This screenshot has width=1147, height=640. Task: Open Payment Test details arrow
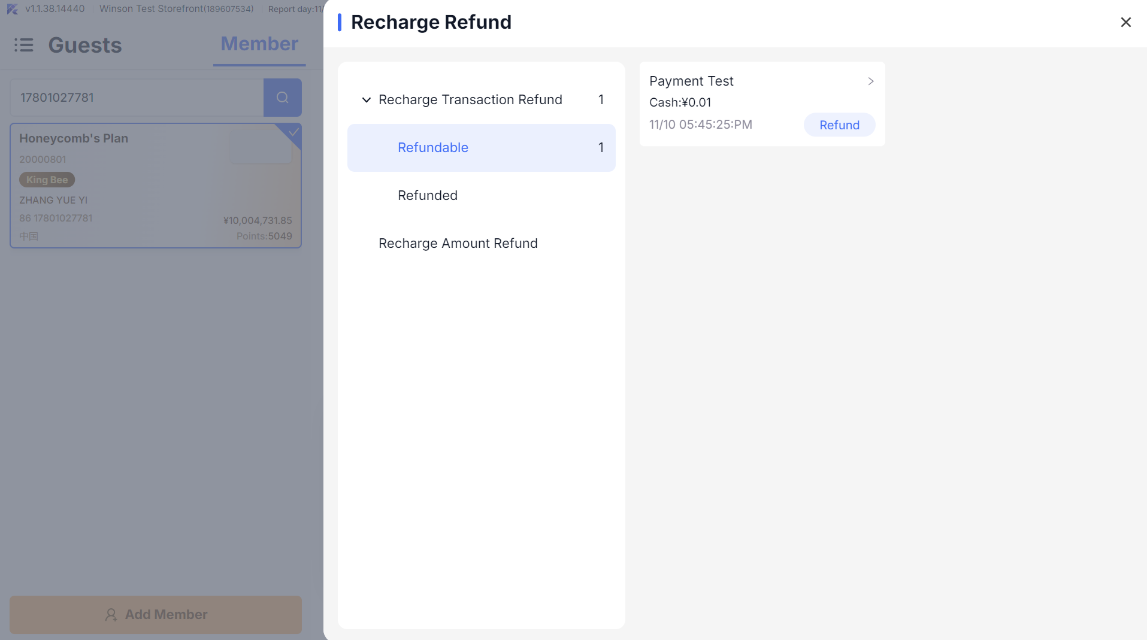tap(870, 81)
